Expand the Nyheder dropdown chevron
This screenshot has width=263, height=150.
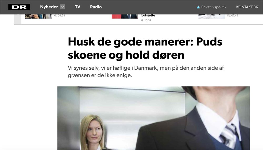pyautogui.click(x=63, y=7)
